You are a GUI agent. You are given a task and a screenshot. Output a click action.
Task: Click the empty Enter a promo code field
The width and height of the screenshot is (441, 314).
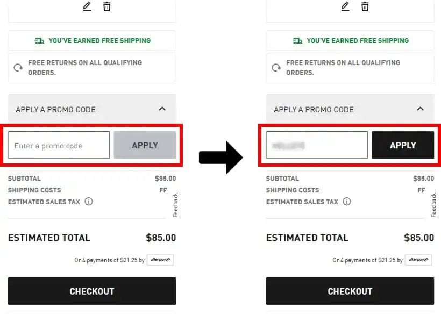[x=59, y=145]
